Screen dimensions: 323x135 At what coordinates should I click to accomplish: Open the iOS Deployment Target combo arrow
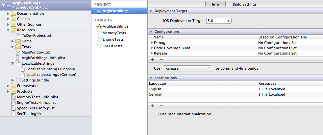point(229,21)
